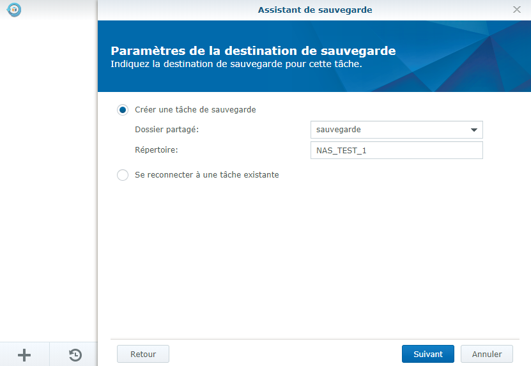The height and width of the screenshot is (366, 531).
Task: Click the "Se reconnecter à une tâche existante" label text
Action: coord(206,174)
